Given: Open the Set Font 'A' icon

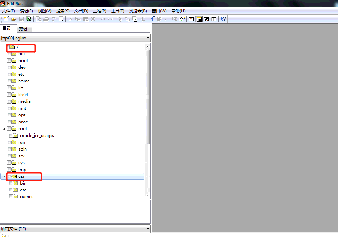Looking at the screenshot, I should 152,19.
